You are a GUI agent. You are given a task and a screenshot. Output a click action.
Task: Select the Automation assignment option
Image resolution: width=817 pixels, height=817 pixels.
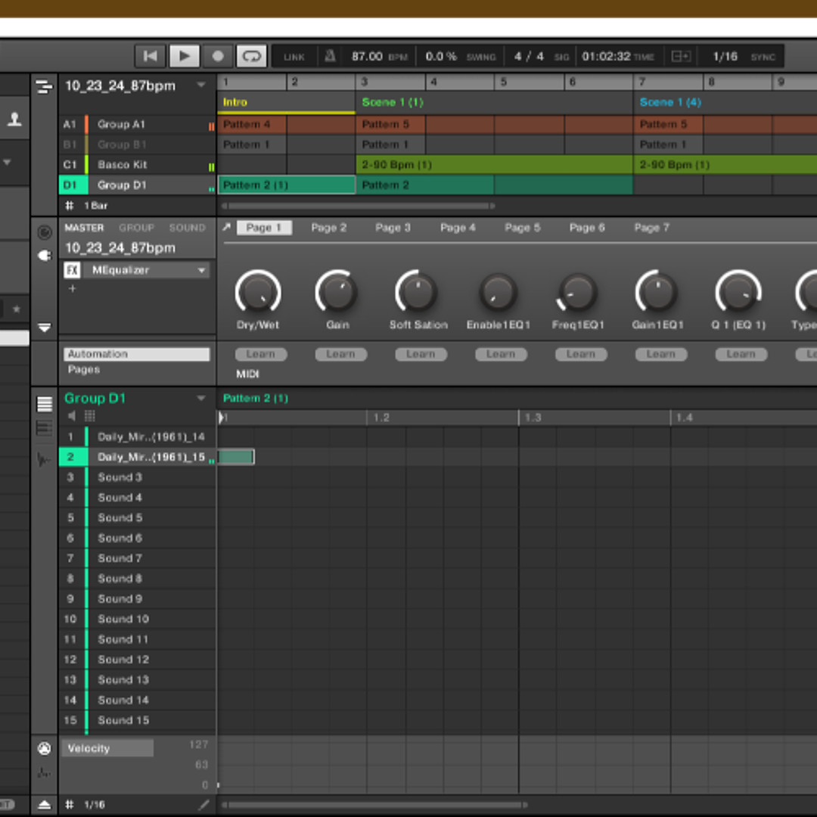tap(136, 354)
